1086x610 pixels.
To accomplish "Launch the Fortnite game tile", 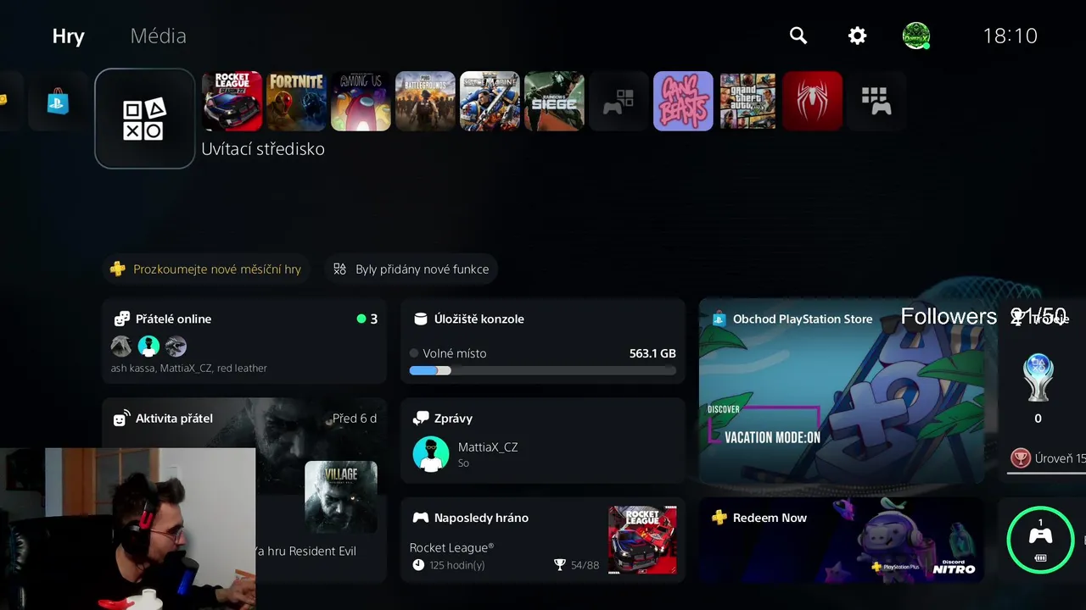I will (297, 102).
